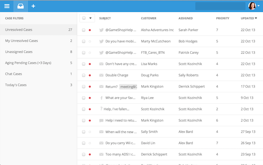The width and height of the screenshot is (263, 165).
Task: View Today's Cases filter
Action: 39,85
